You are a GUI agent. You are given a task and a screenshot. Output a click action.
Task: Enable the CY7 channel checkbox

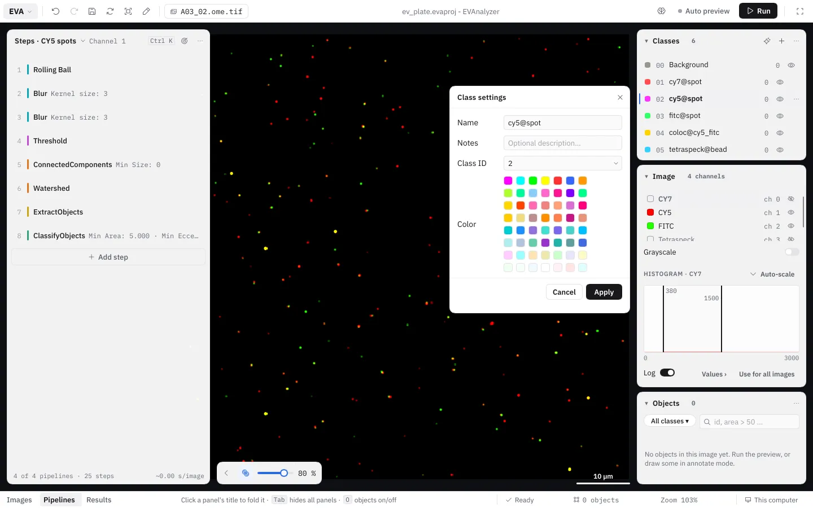pos(650,199)
